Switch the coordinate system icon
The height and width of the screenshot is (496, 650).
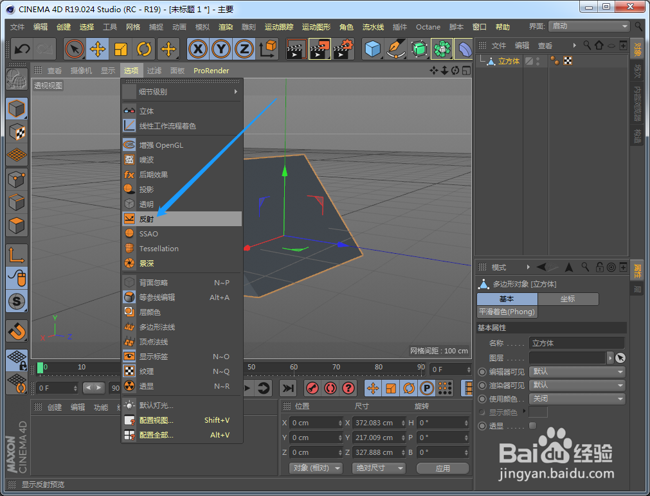(x=267, y=49)
